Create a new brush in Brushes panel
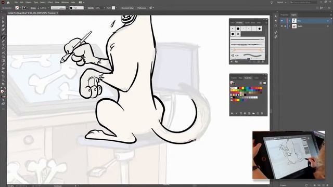Viewport: 333px width, 187px height. [x=259, y=61]
